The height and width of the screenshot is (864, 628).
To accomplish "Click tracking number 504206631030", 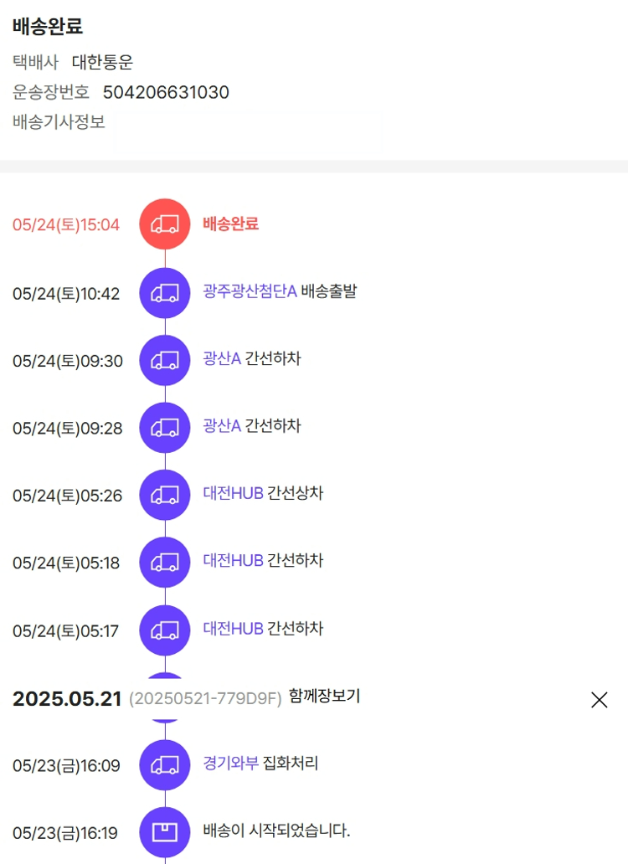I will [x=166, y=92].
